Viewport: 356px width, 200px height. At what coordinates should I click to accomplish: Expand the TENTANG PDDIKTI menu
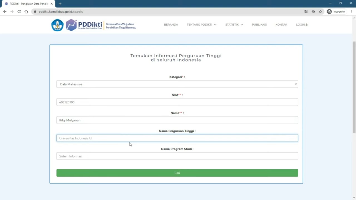click(201, 24)
